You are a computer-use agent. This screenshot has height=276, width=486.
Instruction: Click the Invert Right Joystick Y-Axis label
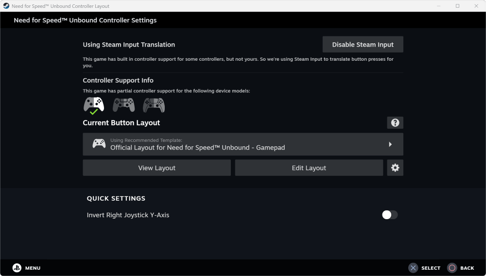(x=128, y=215)
